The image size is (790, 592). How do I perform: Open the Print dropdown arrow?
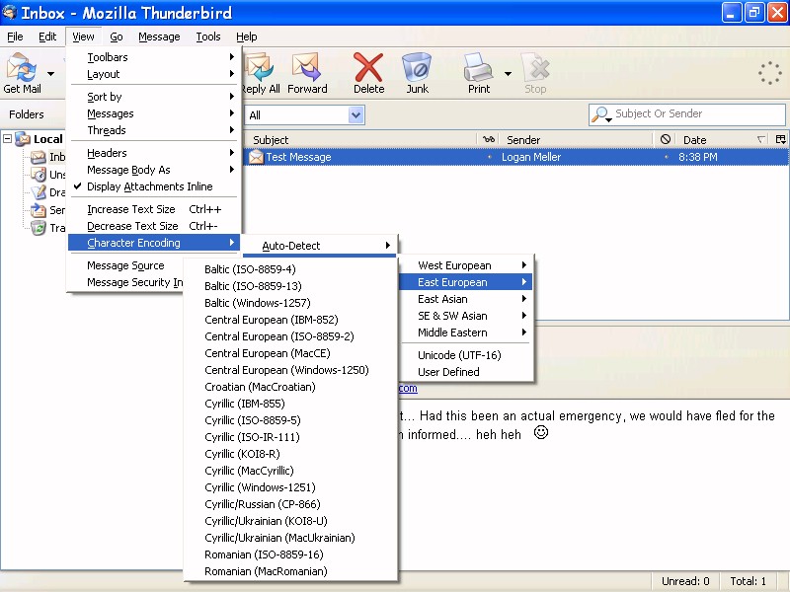pyautogui.click(x=508, y=73)
